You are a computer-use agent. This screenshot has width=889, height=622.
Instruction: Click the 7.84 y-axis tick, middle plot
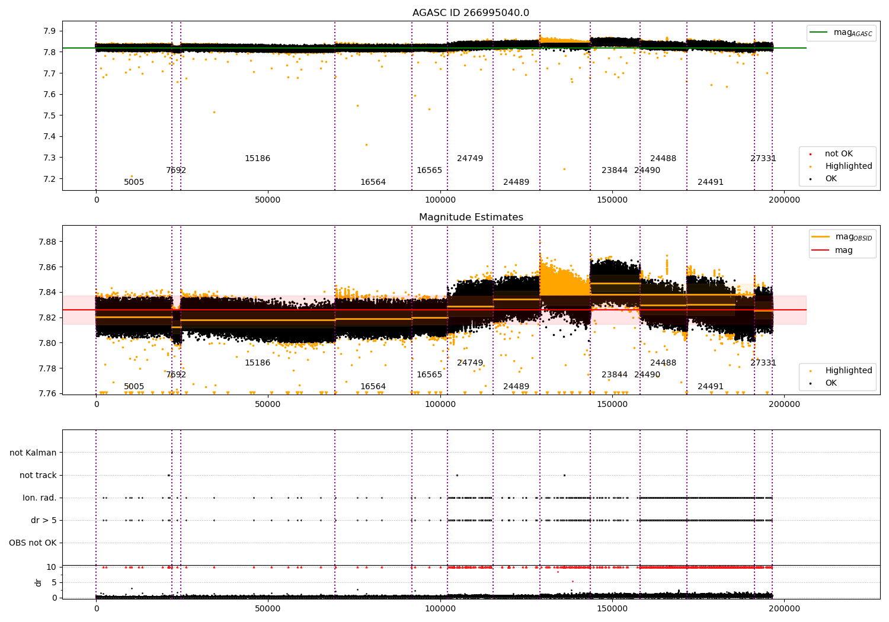tap(47, 293)
